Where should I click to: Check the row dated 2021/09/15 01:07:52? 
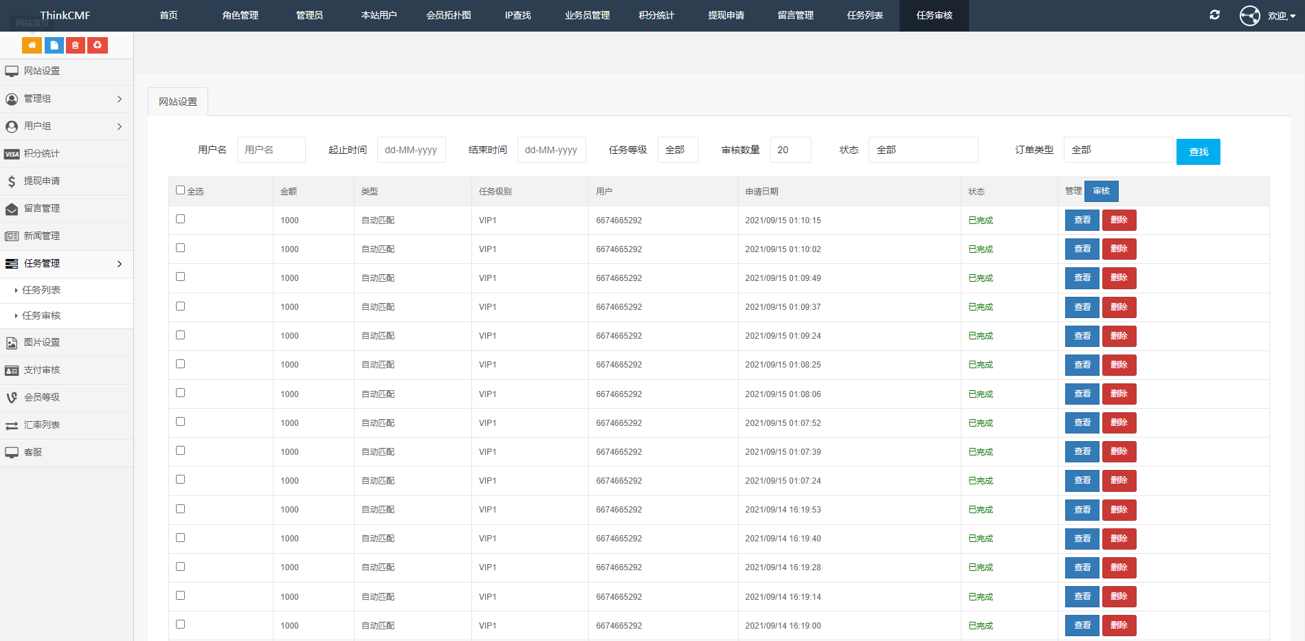[x=180, y=422]
